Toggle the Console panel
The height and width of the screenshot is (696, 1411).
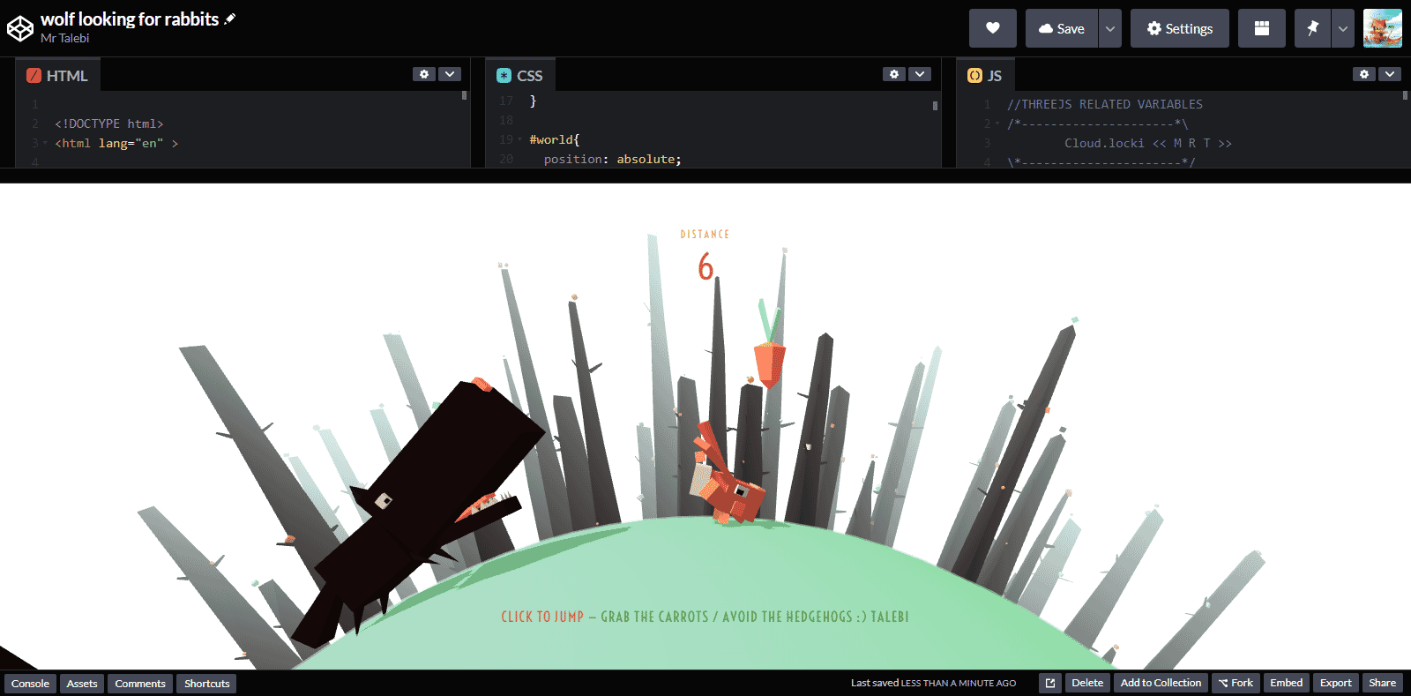[30, 684]
